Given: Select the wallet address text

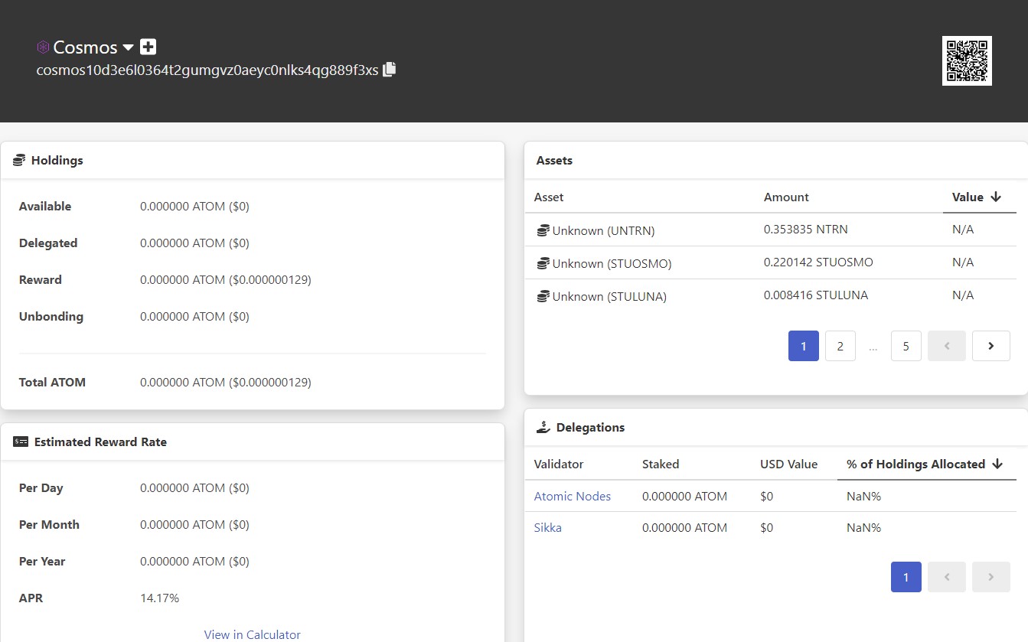Looking at the screenshot, I should pos(207,70).
